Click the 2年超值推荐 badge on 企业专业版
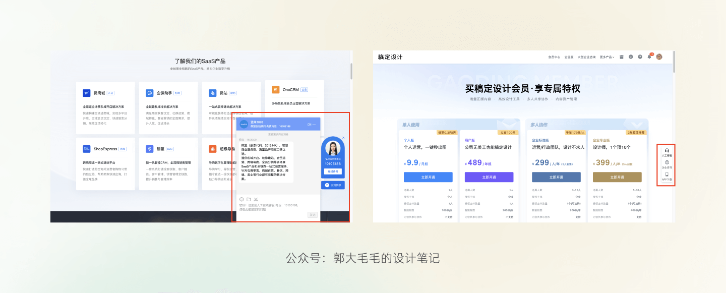Screen dimensions: 726x293 click(635, 133)
